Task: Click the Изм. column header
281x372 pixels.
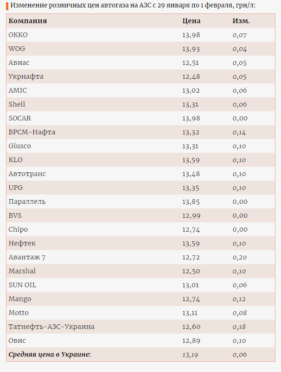Action: (241, 21)
